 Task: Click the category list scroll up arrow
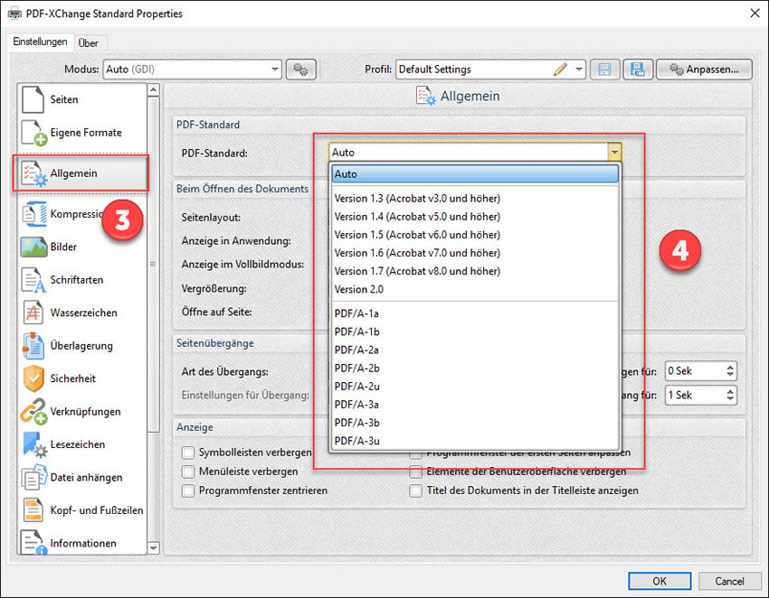tap(153, 89)
